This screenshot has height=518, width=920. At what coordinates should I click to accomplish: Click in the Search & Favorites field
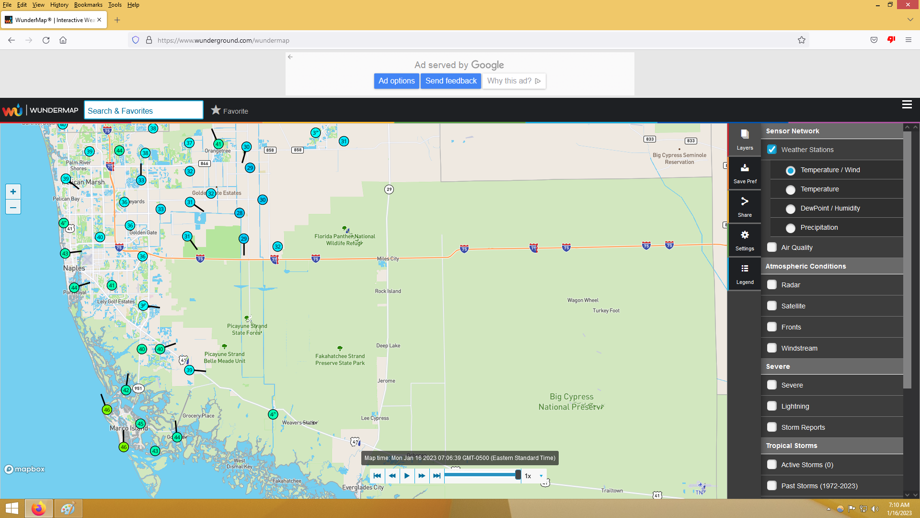144,110
